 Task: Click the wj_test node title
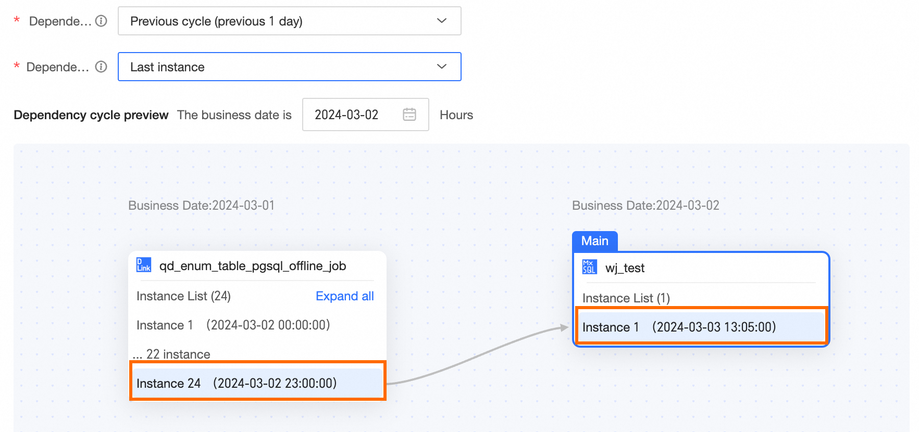[x=625, y=268]
